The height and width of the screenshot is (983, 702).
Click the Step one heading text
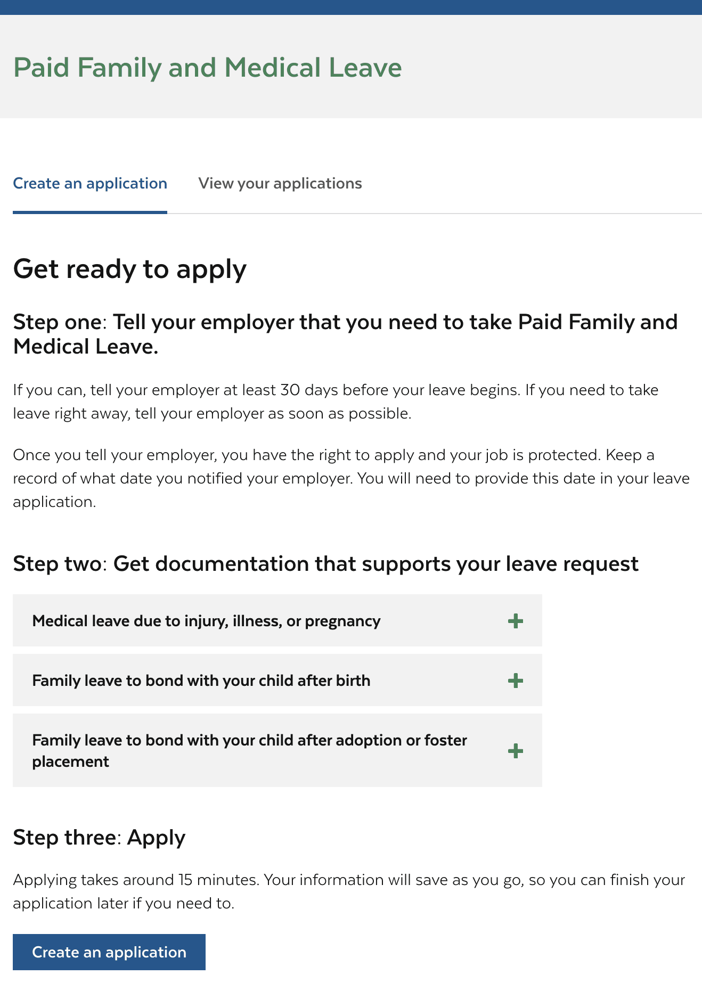[x=345, y=334]
